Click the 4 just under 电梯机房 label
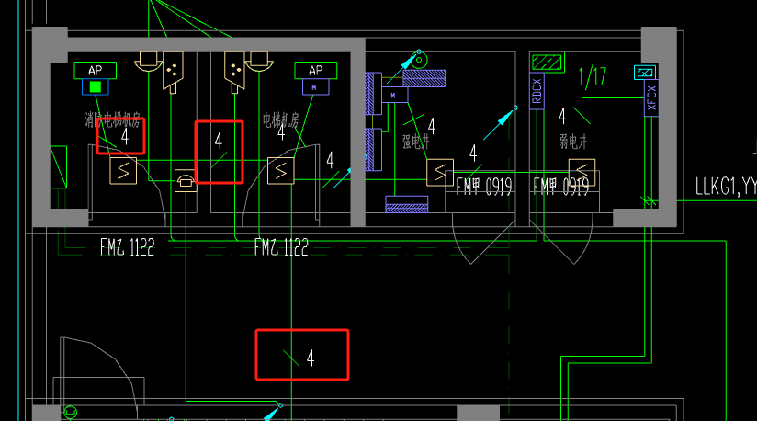The image size is (757, 421). (281, 132)
